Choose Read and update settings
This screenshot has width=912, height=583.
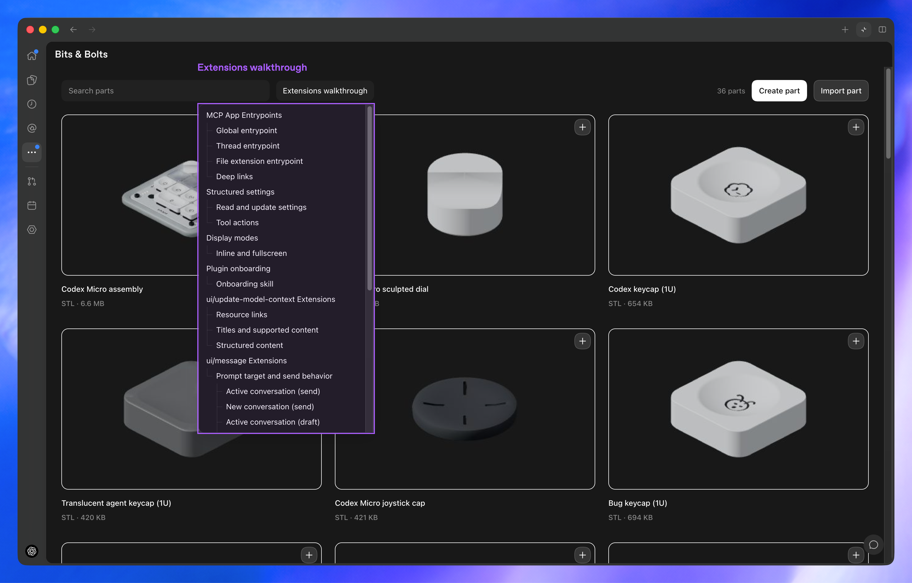[261, 207]
